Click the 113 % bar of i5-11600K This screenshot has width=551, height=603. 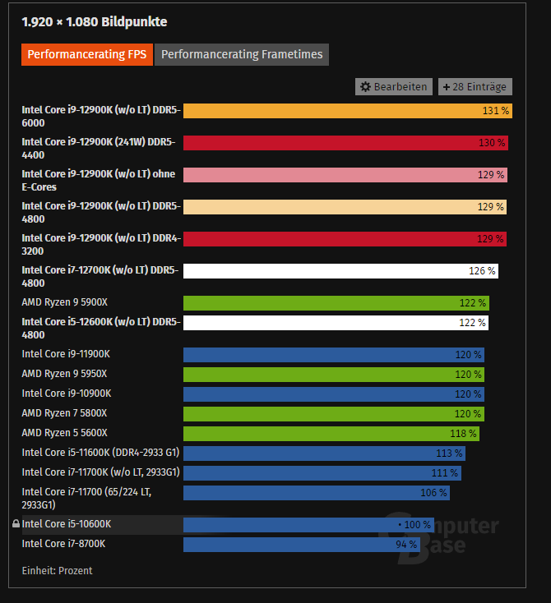[x=324, y=453]
